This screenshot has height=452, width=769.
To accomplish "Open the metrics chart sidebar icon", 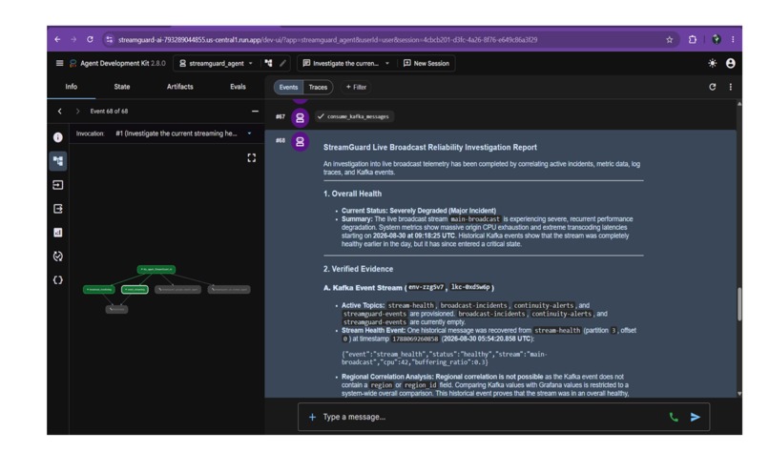I will [x=58, y=233].
